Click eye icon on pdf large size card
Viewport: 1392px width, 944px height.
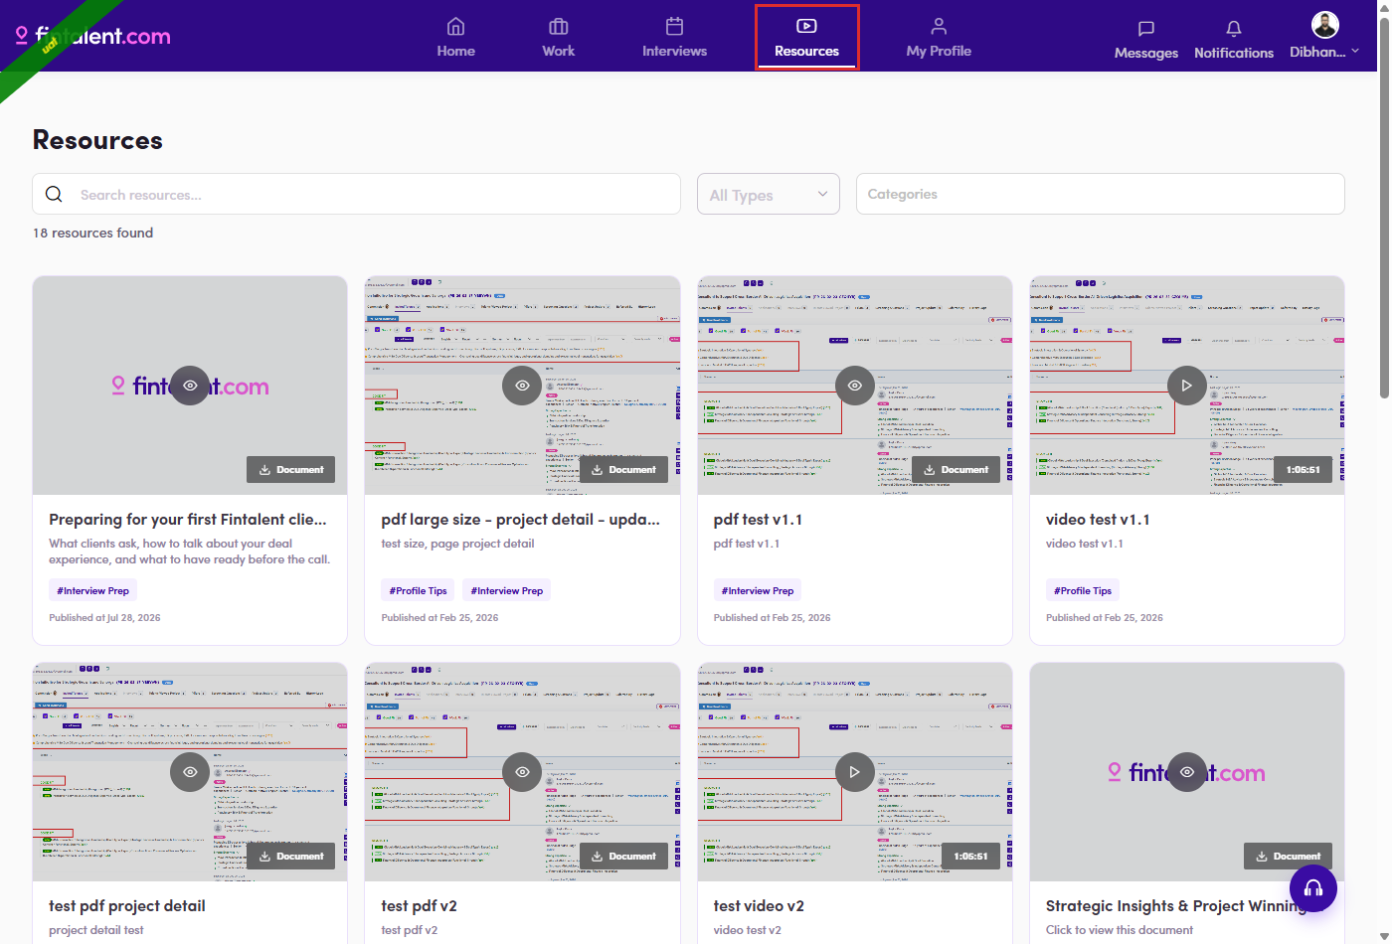tap(522, 386)
